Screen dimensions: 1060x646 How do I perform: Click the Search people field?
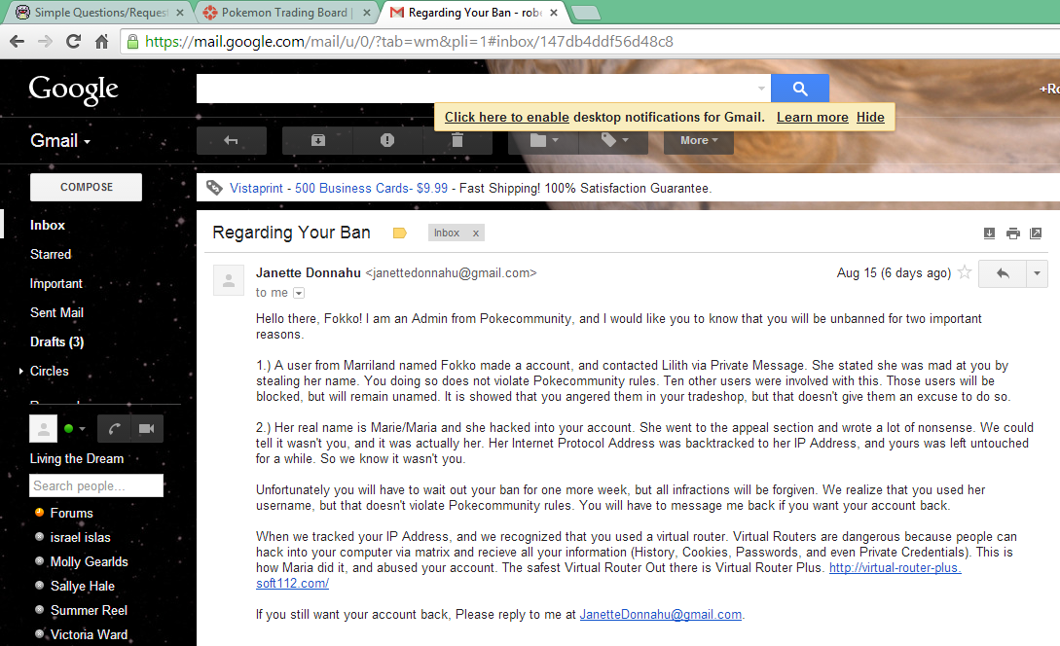click(96, 485)
